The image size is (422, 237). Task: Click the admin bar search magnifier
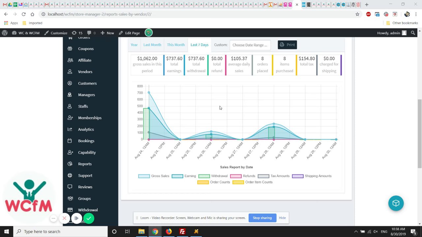click(x=413, y=33)
